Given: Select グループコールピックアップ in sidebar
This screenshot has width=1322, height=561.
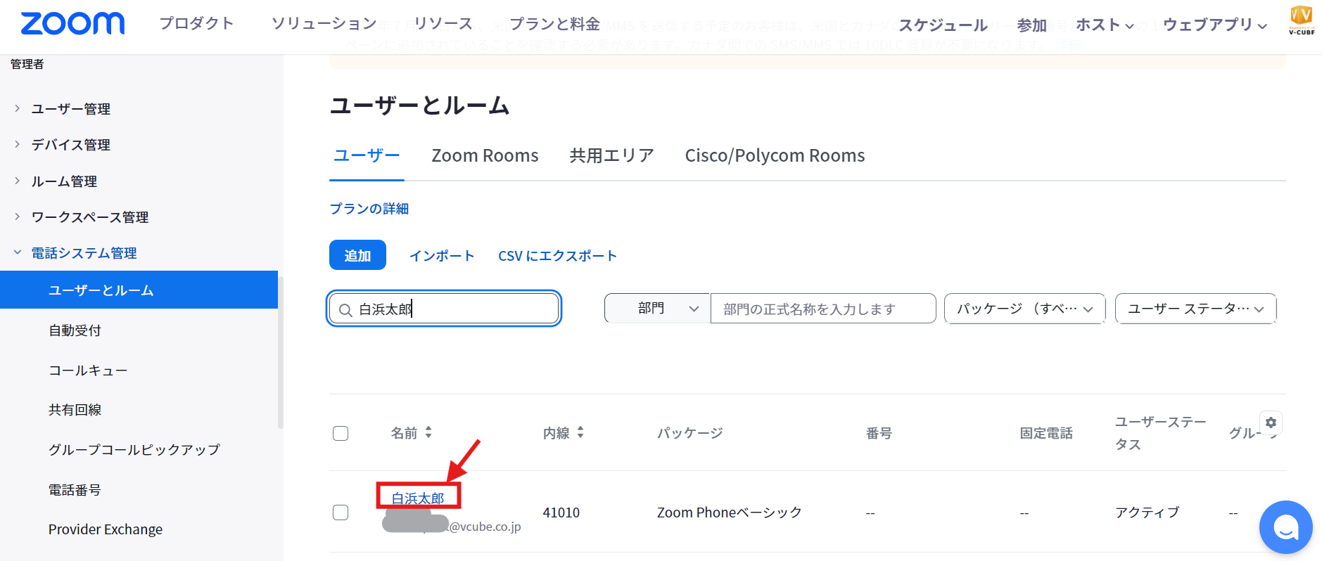Looking at the screenshot, I should click(x=134, y=449).
